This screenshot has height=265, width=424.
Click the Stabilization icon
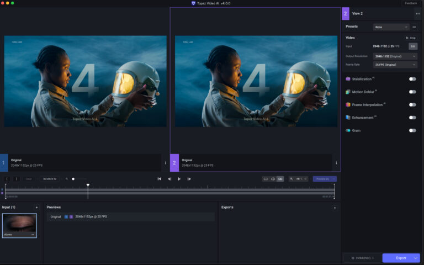(348, 79)
